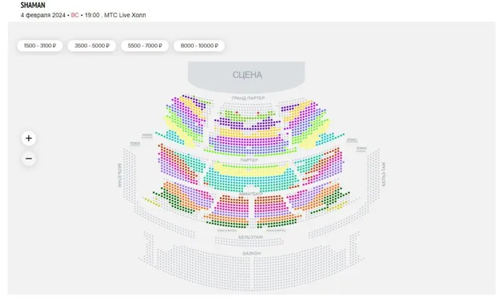503x299 pixels.
Task: Toggle the 1500 - 3100 ₽ price filter
Action: pos(40,46)
